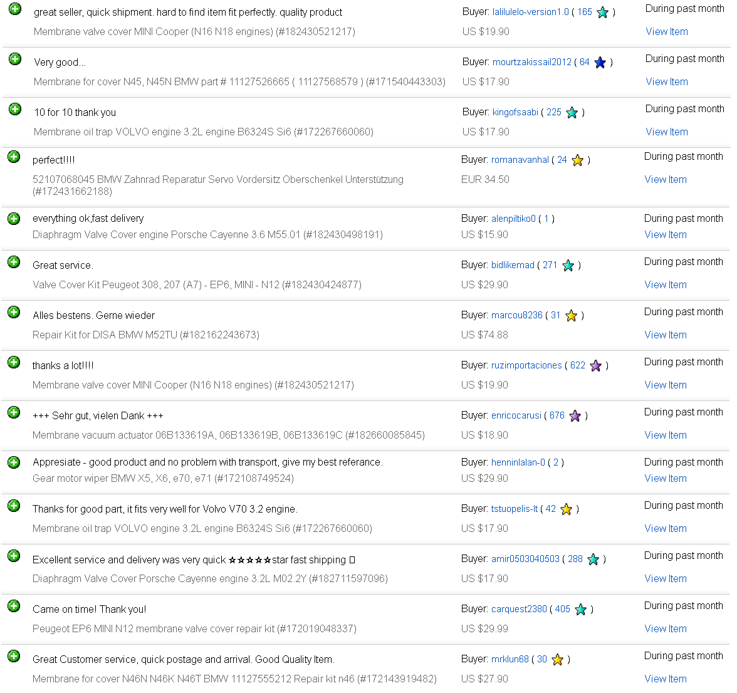Open henninlalan-0's feedback score of 2
This screenshot has width=737, height=693.
(x=555, y=462)
